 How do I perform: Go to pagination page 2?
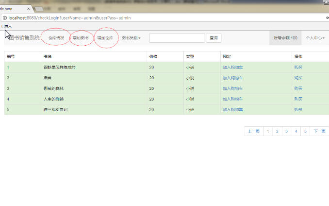277,131
